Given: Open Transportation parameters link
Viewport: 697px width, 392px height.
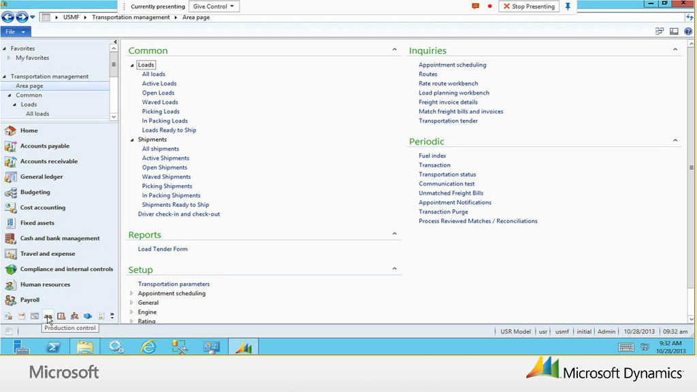Looking at the screenshot, I should [174, 284].
